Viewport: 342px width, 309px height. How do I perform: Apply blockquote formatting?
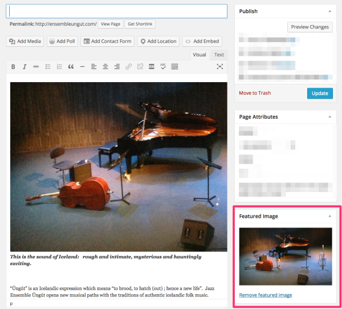point(71,67)
